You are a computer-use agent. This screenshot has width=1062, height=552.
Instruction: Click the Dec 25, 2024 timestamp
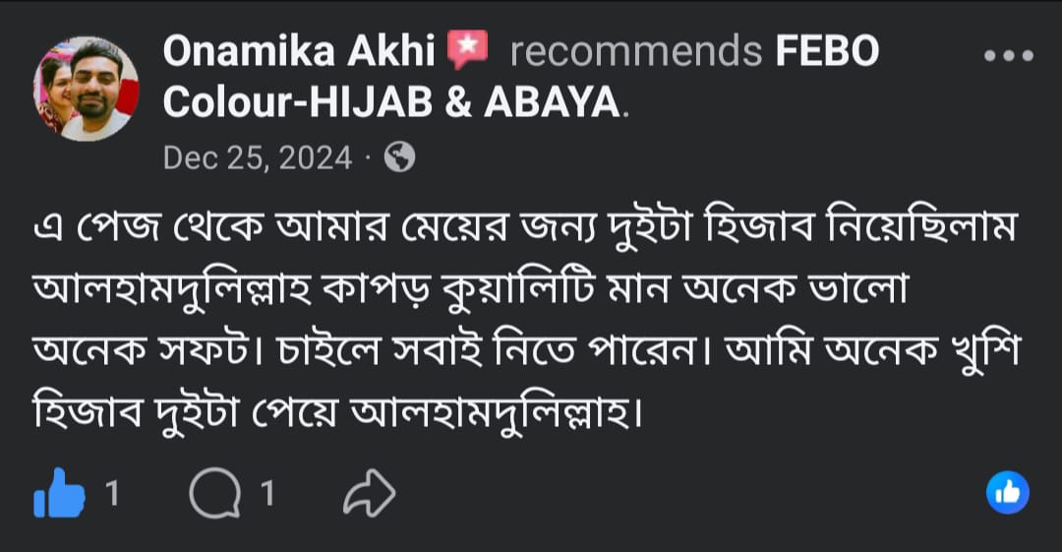point(257,157)
